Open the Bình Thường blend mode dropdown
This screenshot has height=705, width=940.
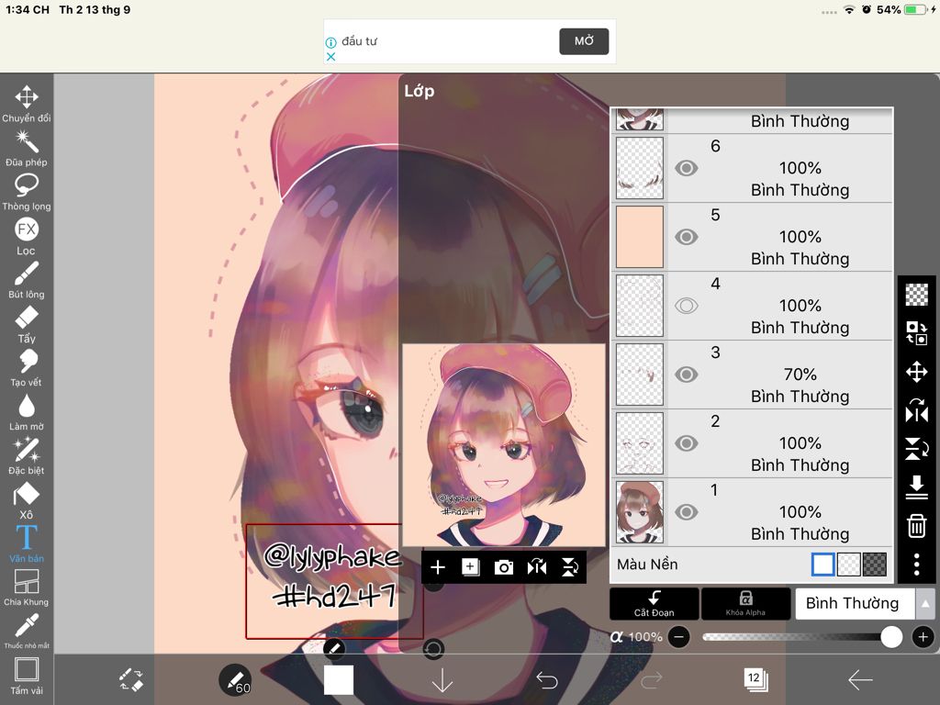tap(855, 603)
